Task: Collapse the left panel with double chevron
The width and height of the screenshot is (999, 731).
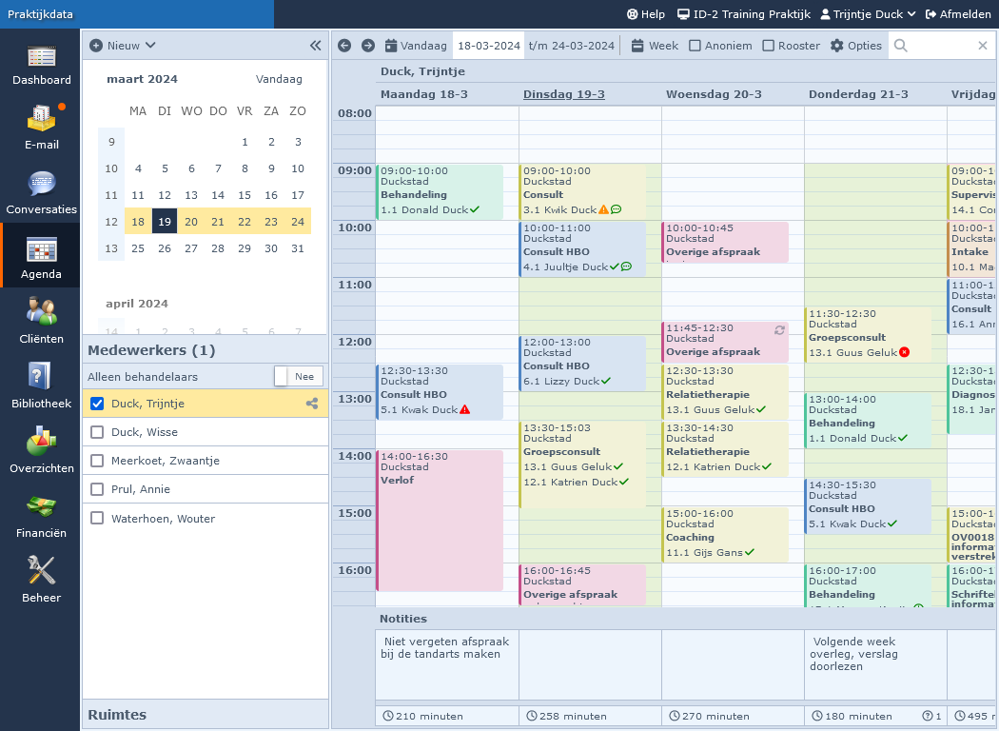Action: (x=316, y=46)
